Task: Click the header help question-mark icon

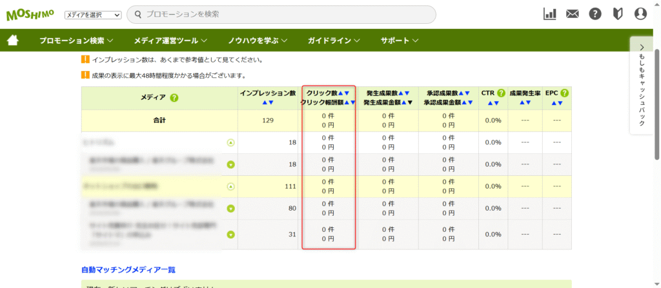Action: 595,14
